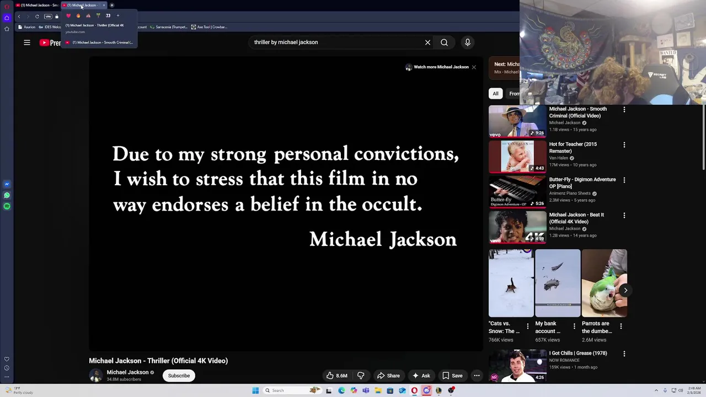Open the Ask AI button
Screen dimensions: 706x397
421,375
